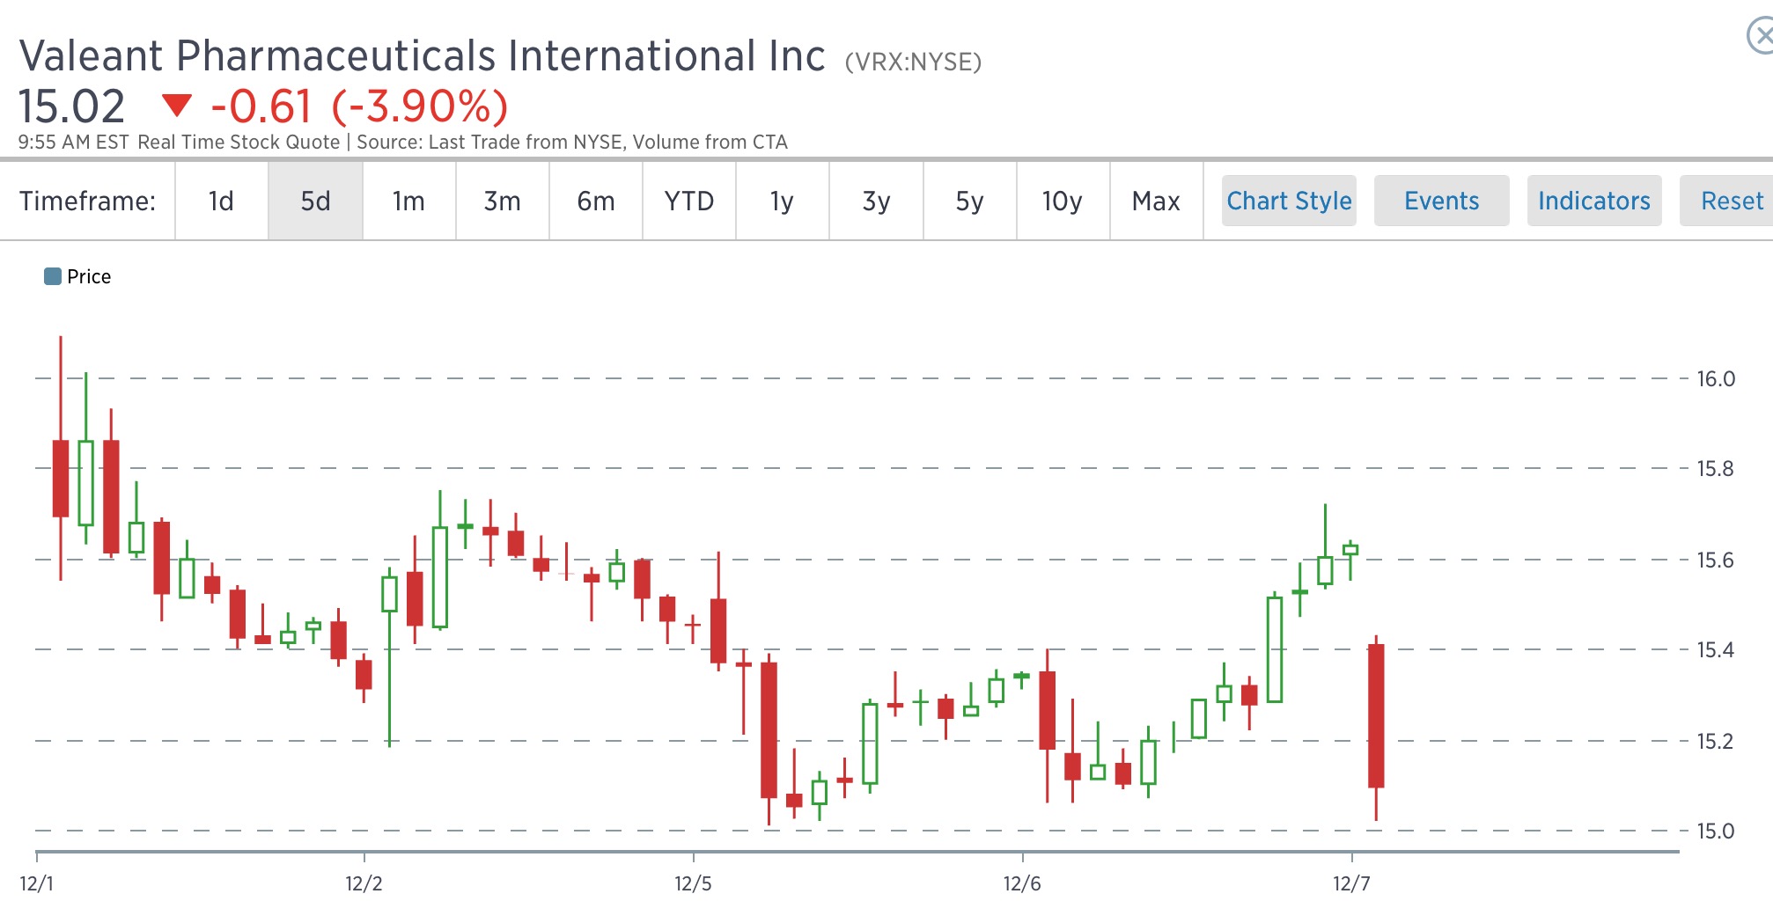Click the 12/7 date axis label
The width and height of the screenshot is (1773, 923).
[1351, 883]
